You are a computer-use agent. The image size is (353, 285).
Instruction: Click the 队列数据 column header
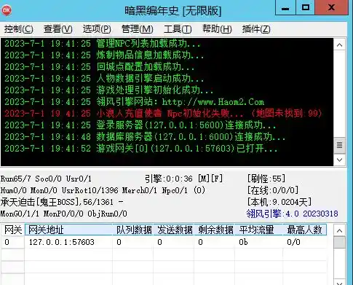[133, 230]
